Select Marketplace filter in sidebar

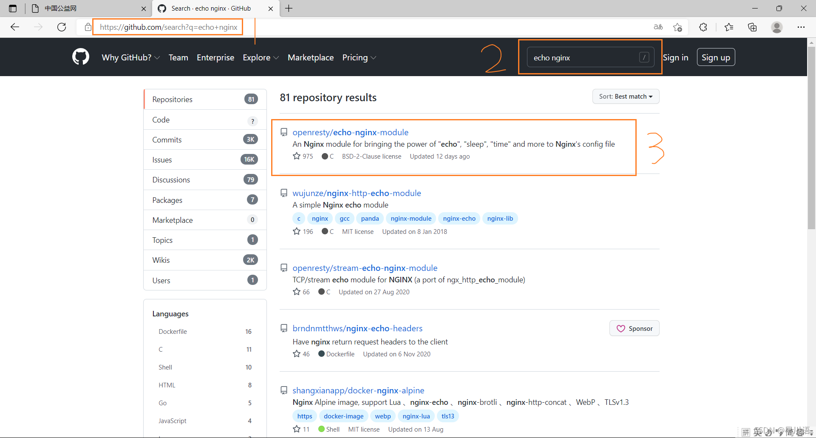tap(205, 220)
